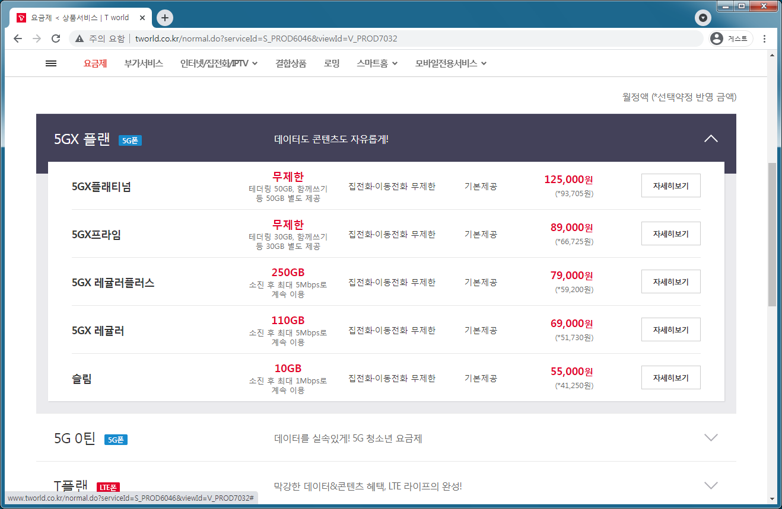View details for 슬림 plan

point(670,377)
